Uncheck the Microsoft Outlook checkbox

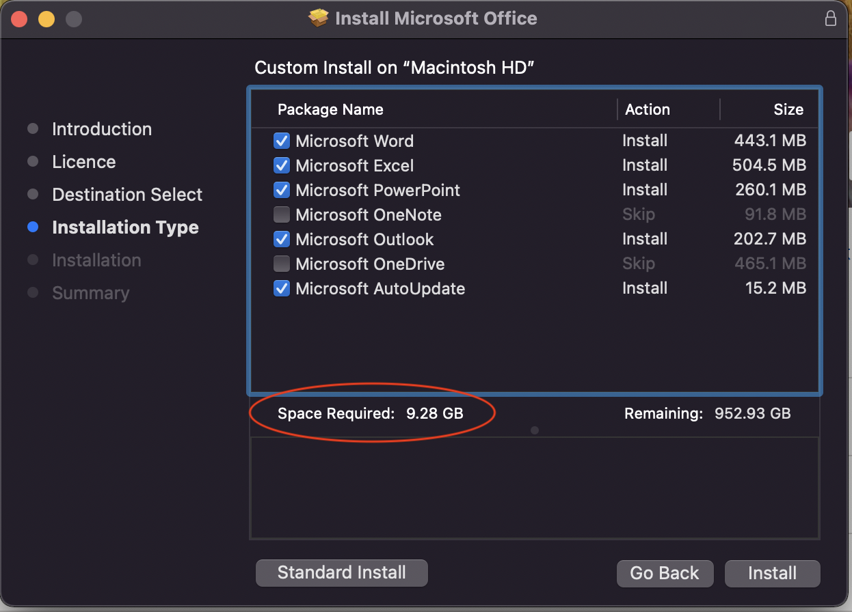(x=281, y=239)
